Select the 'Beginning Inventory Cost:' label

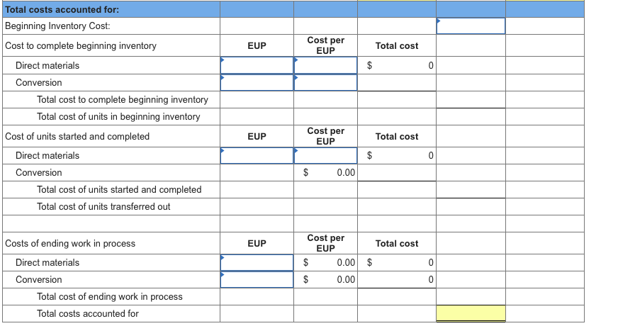(x=57, y=26)
